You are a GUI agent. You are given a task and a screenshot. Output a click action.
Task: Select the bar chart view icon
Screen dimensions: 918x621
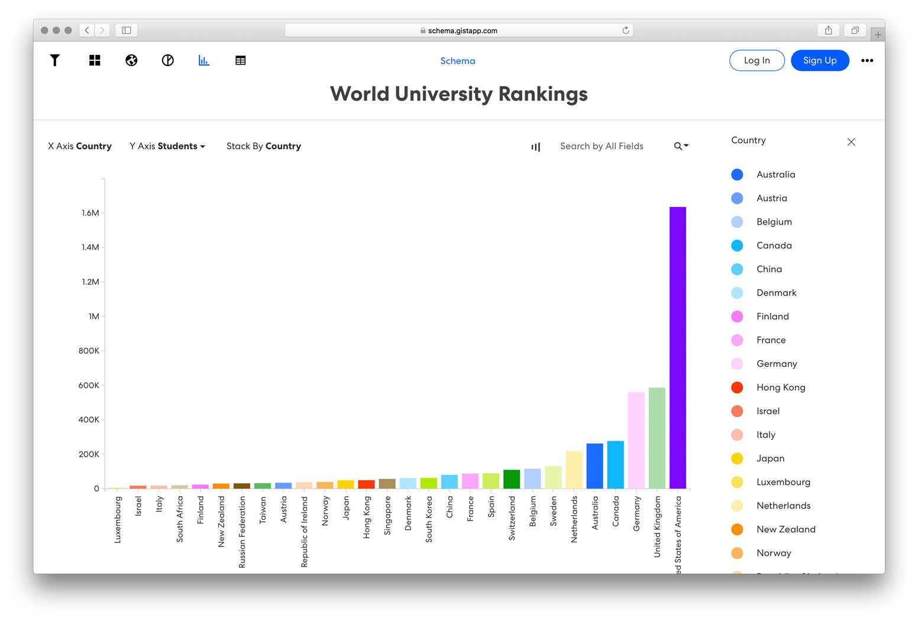(204, 60)
